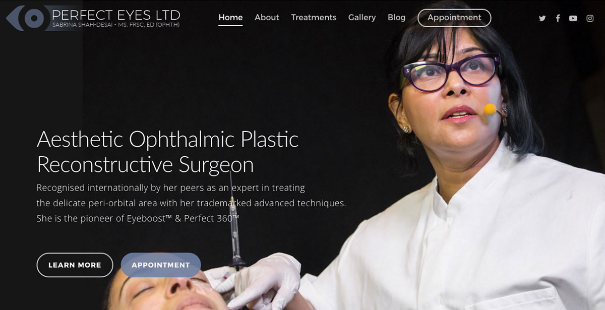Open the Instagram social icon

pos(590,18)
